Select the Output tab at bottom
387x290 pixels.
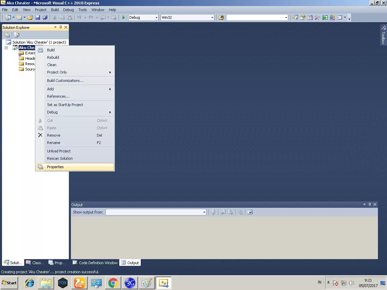pos(130,263)
